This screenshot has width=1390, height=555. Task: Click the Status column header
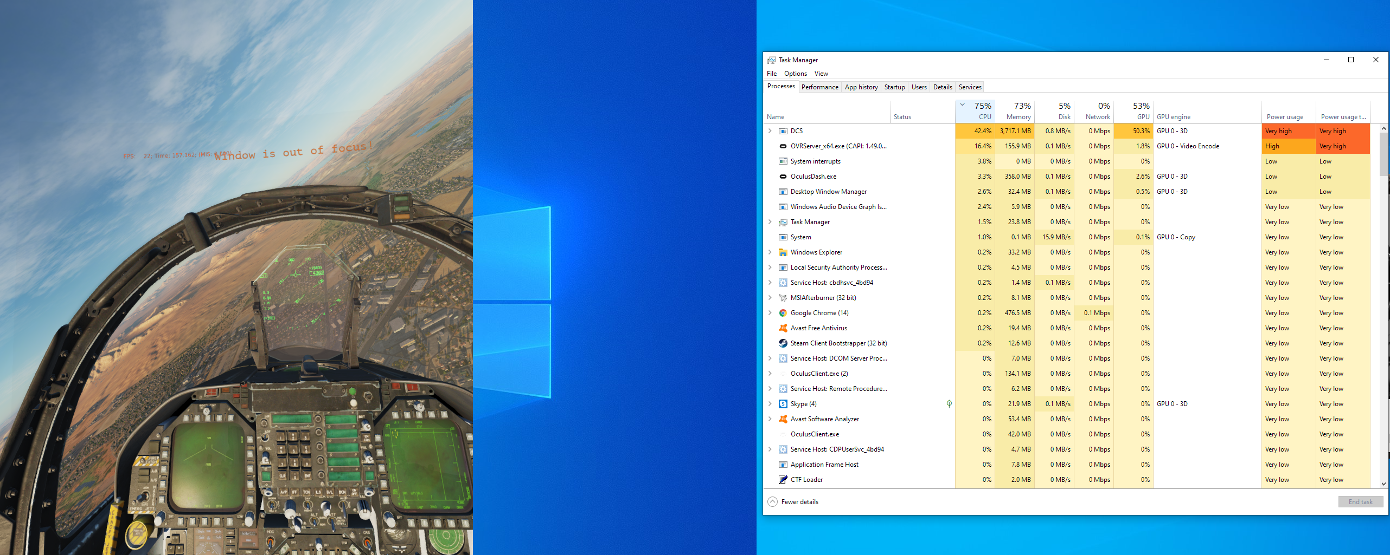click(x=923, y=112)
